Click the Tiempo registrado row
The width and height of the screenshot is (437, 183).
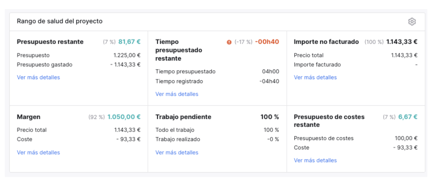click(x=217, y=81)
